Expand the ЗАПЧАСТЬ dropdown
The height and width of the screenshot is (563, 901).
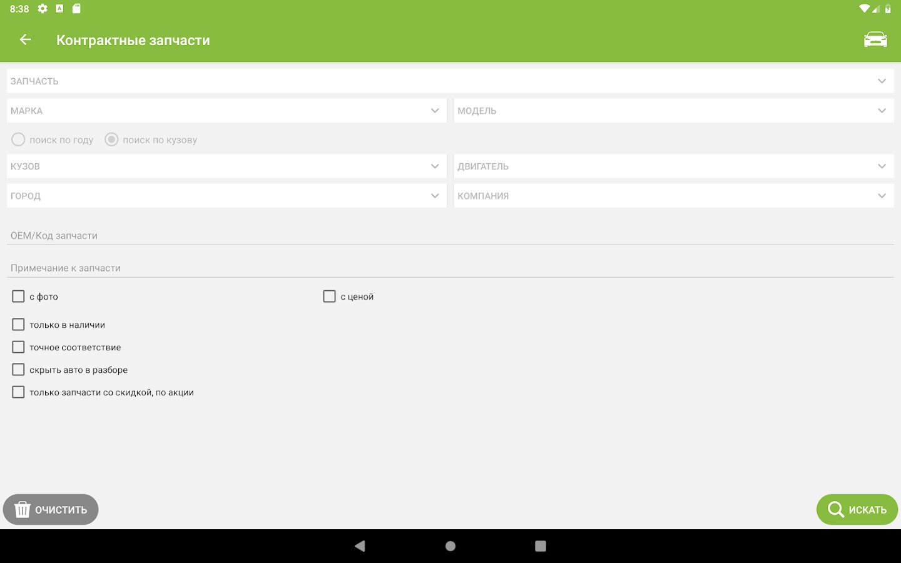[450, 81]
